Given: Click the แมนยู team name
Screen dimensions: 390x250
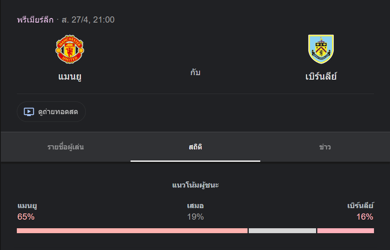Looking at the screenshot, I should coord(71,76).
